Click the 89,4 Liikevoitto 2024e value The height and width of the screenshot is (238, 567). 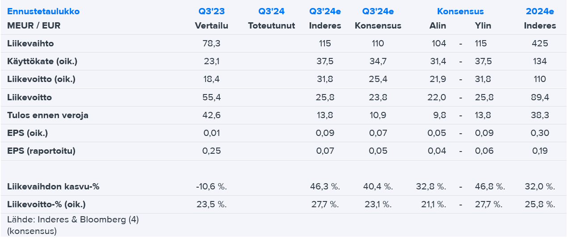click(540, 97)
